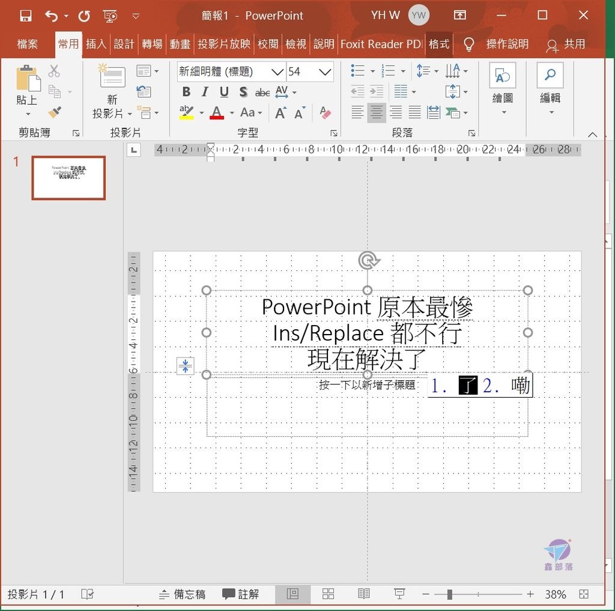Viewport: 615px width, 611px height.
Task: Click 按一下以新增子標題 subtitle placeholder
Action: 367,385
